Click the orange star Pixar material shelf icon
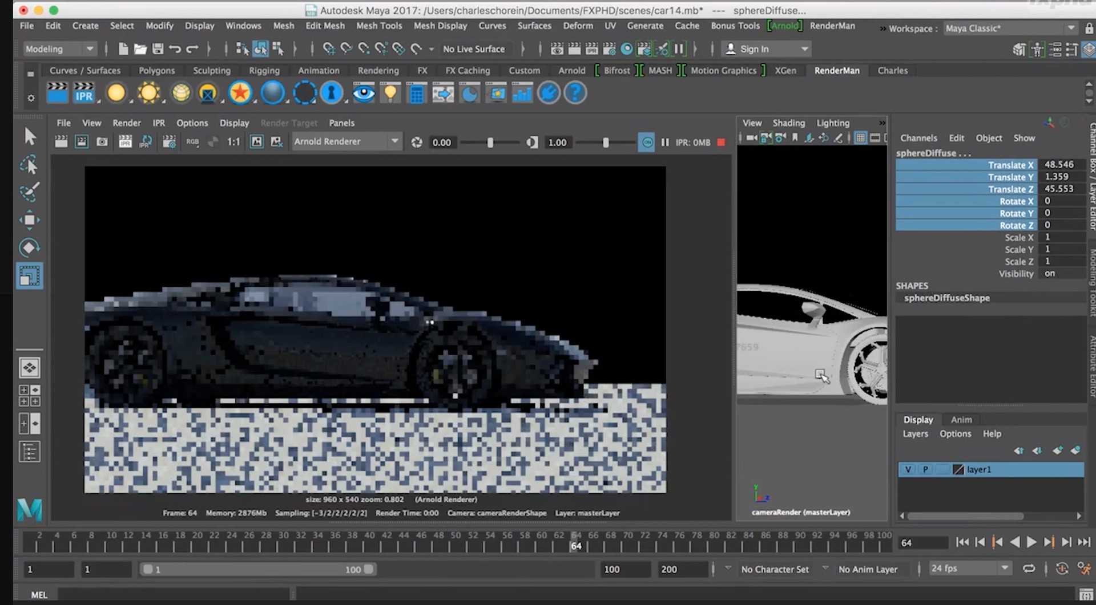Image resolution: width=1096 pixels, height=605 pixels. click(x=240, y=93)
